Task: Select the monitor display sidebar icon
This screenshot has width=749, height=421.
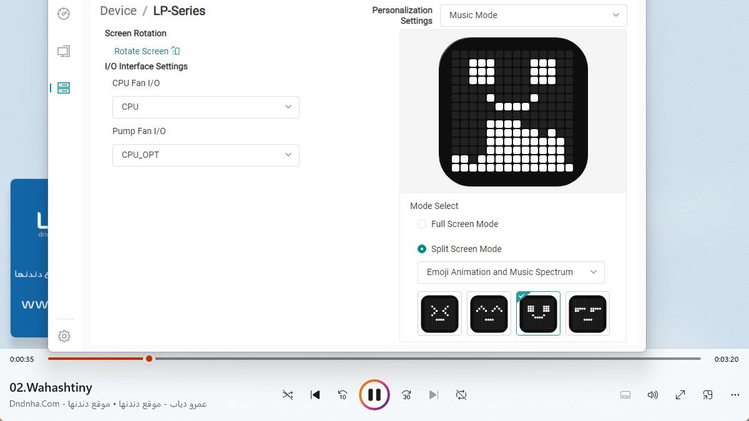Action: tap(64, 51)
